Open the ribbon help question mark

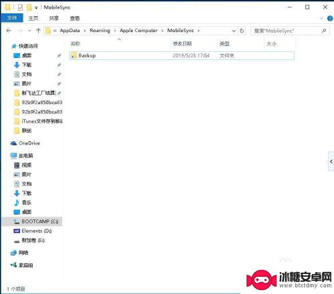tap(330, 19)
